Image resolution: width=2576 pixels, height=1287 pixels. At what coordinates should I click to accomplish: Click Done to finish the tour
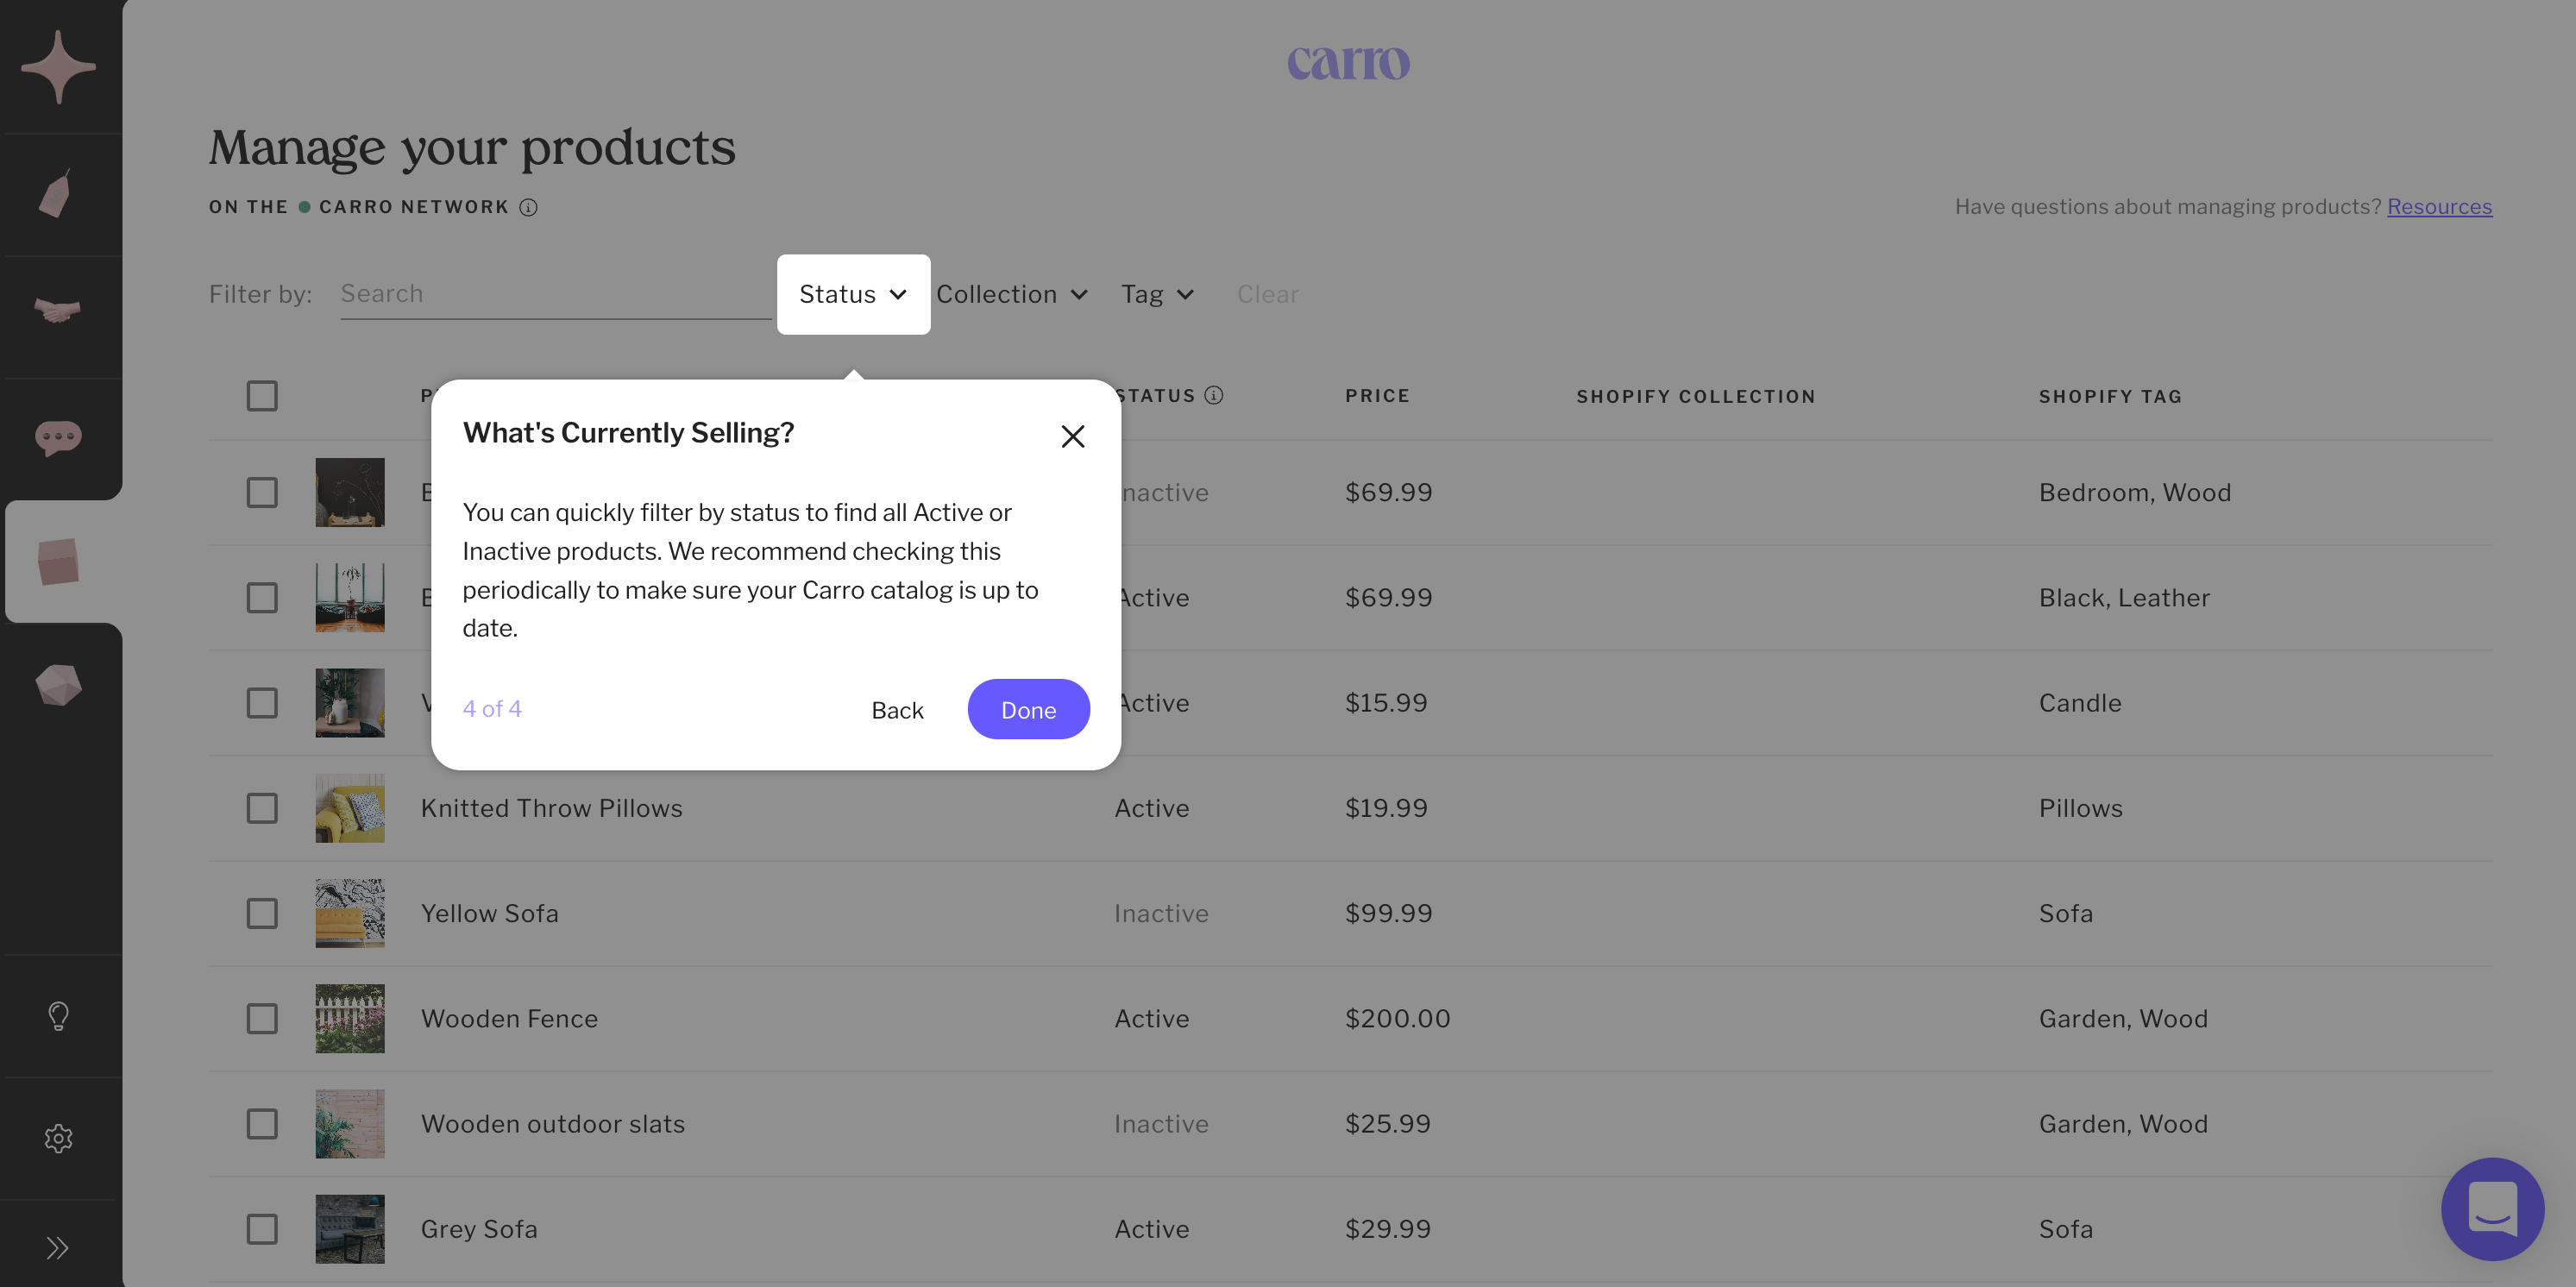point(1028,709)
